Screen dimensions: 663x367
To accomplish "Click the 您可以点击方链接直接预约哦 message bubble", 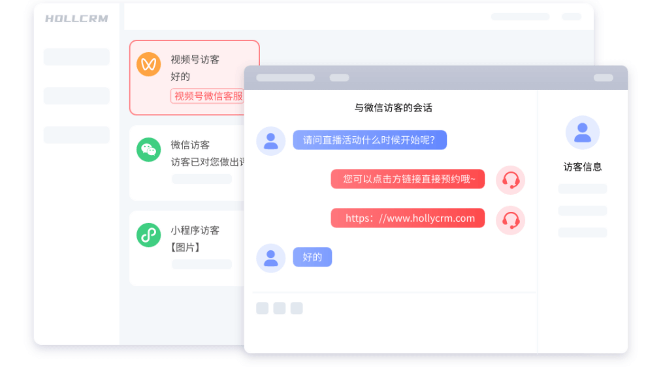I will coord(408,179).
